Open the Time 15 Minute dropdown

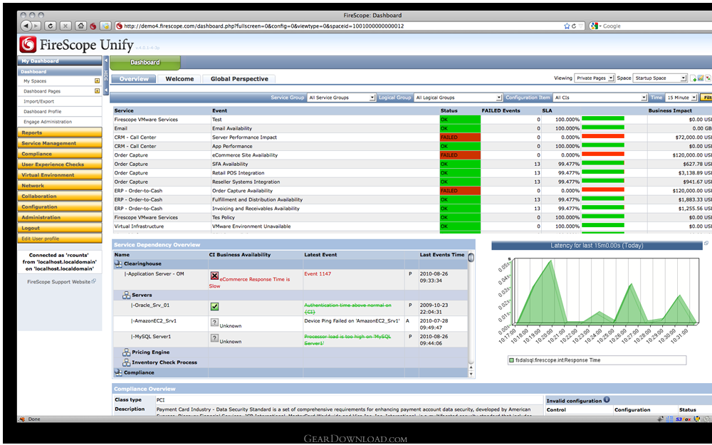[681, 98]
